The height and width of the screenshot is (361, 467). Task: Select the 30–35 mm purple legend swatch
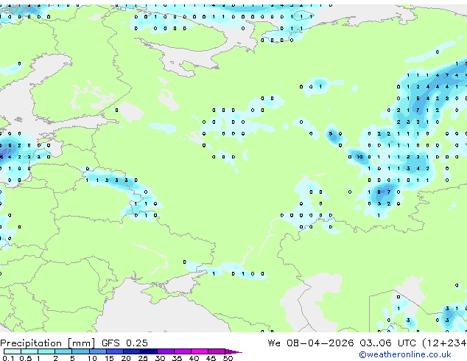[x=165, y=351]
